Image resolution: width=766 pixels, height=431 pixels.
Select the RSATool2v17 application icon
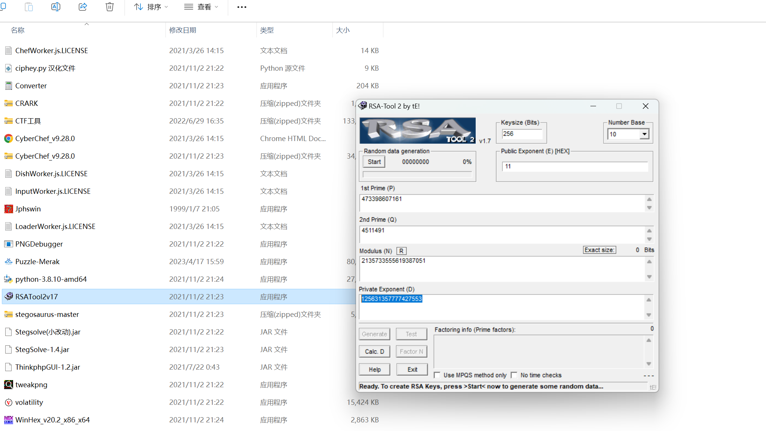click(x=9, y=297)
